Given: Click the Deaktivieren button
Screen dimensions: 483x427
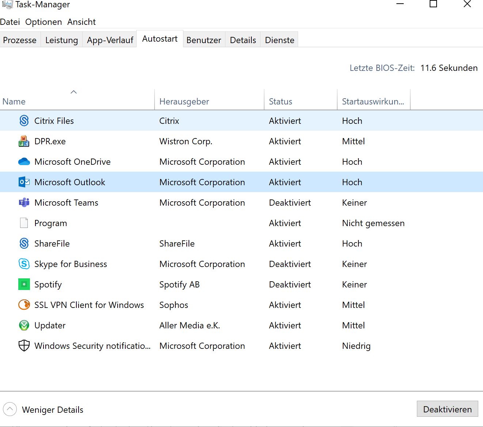Looking at the screenshot, I should coord(448,409).
